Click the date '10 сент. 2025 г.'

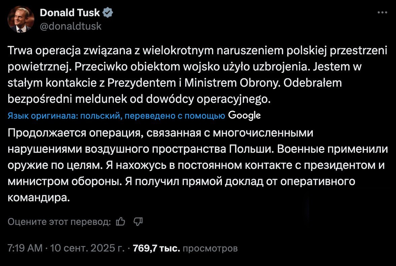(x=88, y=248)
